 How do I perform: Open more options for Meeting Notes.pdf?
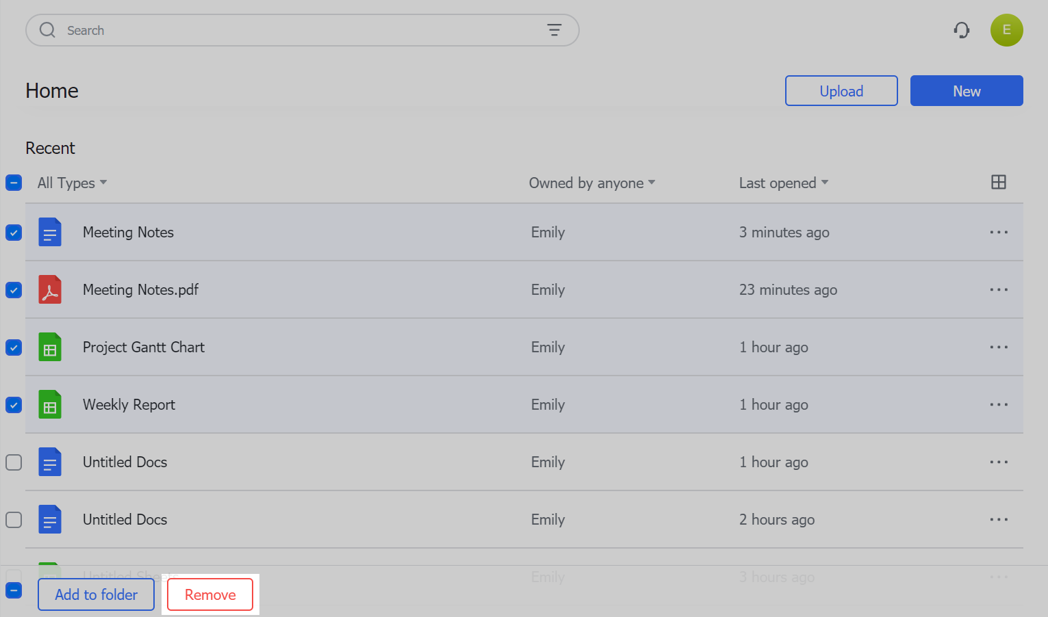[x=999, y=289]
